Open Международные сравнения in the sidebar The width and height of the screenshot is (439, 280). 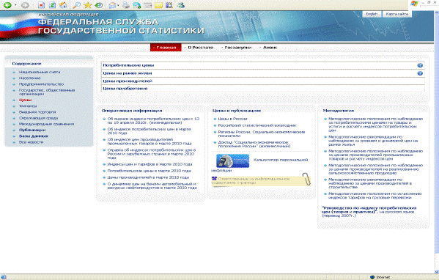click(46, 124)
